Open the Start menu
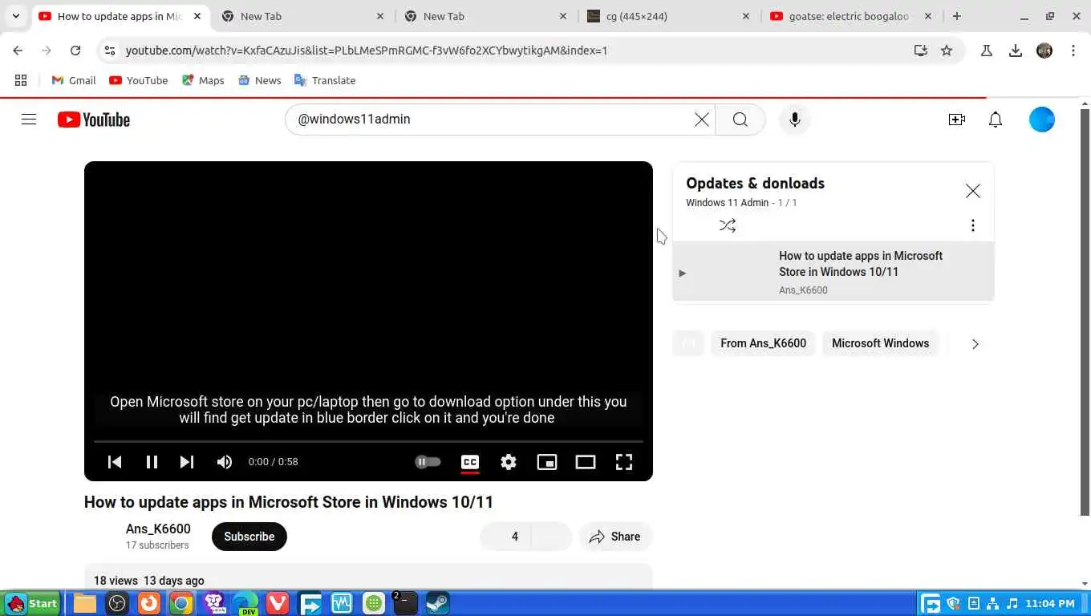 click(32, 603)
